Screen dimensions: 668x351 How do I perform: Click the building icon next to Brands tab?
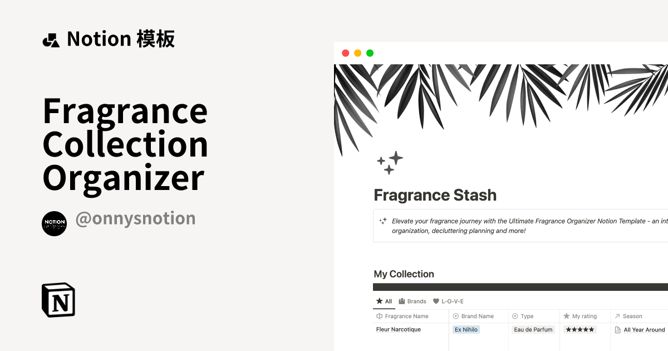[402, 301]
